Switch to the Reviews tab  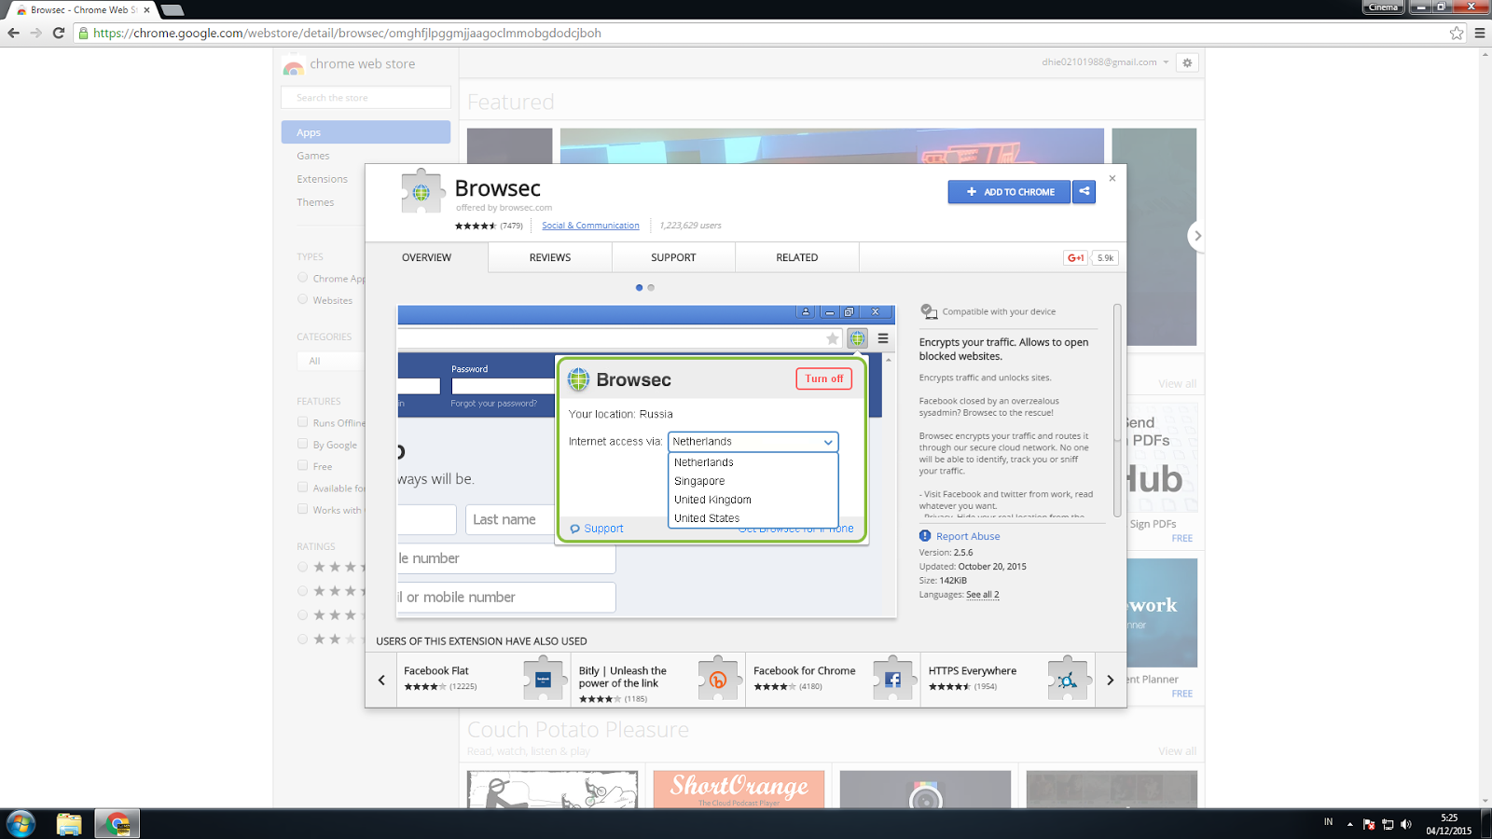click(x=550, y=257)
